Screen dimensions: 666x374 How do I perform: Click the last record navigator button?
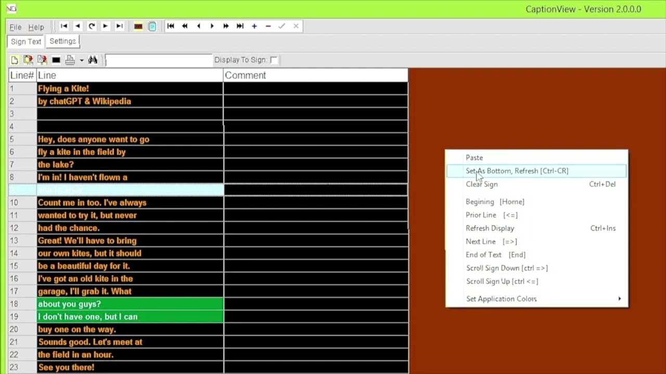click(240, 26)
